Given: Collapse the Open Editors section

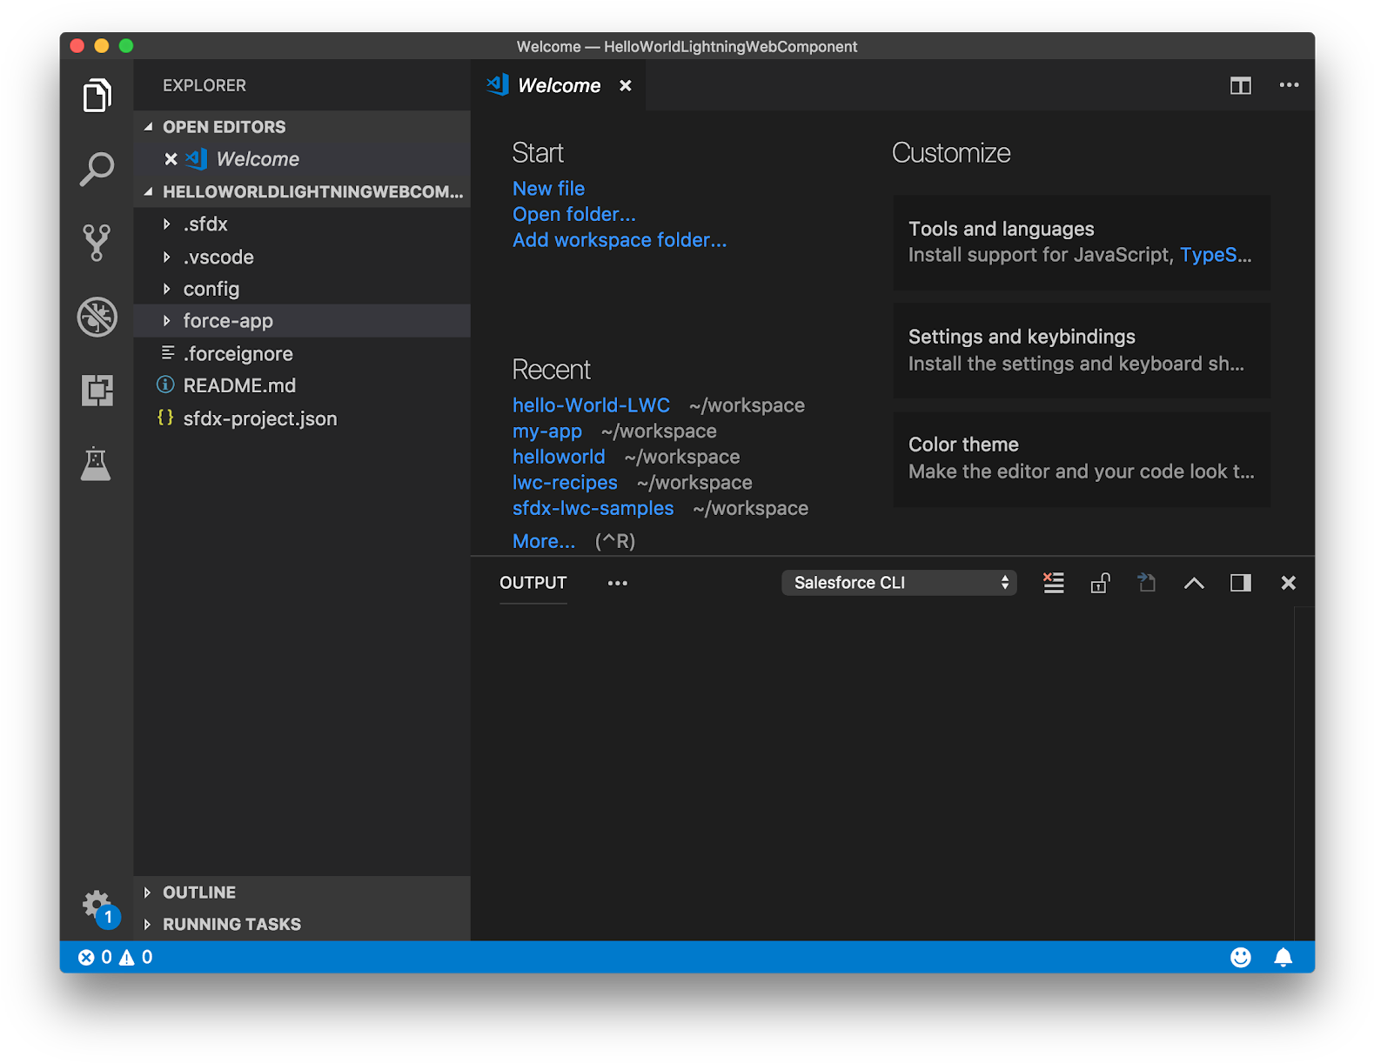Looking at the screenshot, I should coord(302,127).
